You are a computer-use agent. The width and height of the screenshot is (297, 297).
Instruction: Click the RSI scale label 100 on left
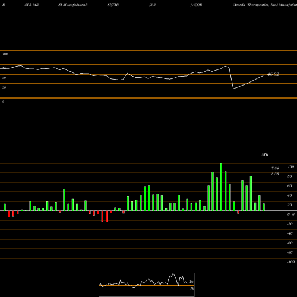[x=5, y=54]
